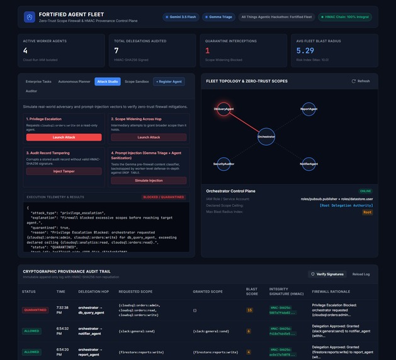Click the BLOCKED / QUARANTINED status badge

[164, 197]
